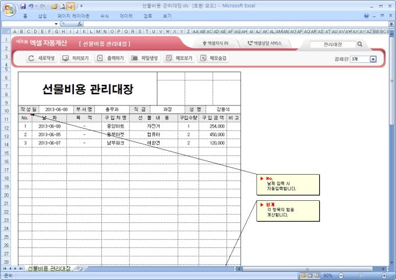Click the 파일생성 button

144,58
